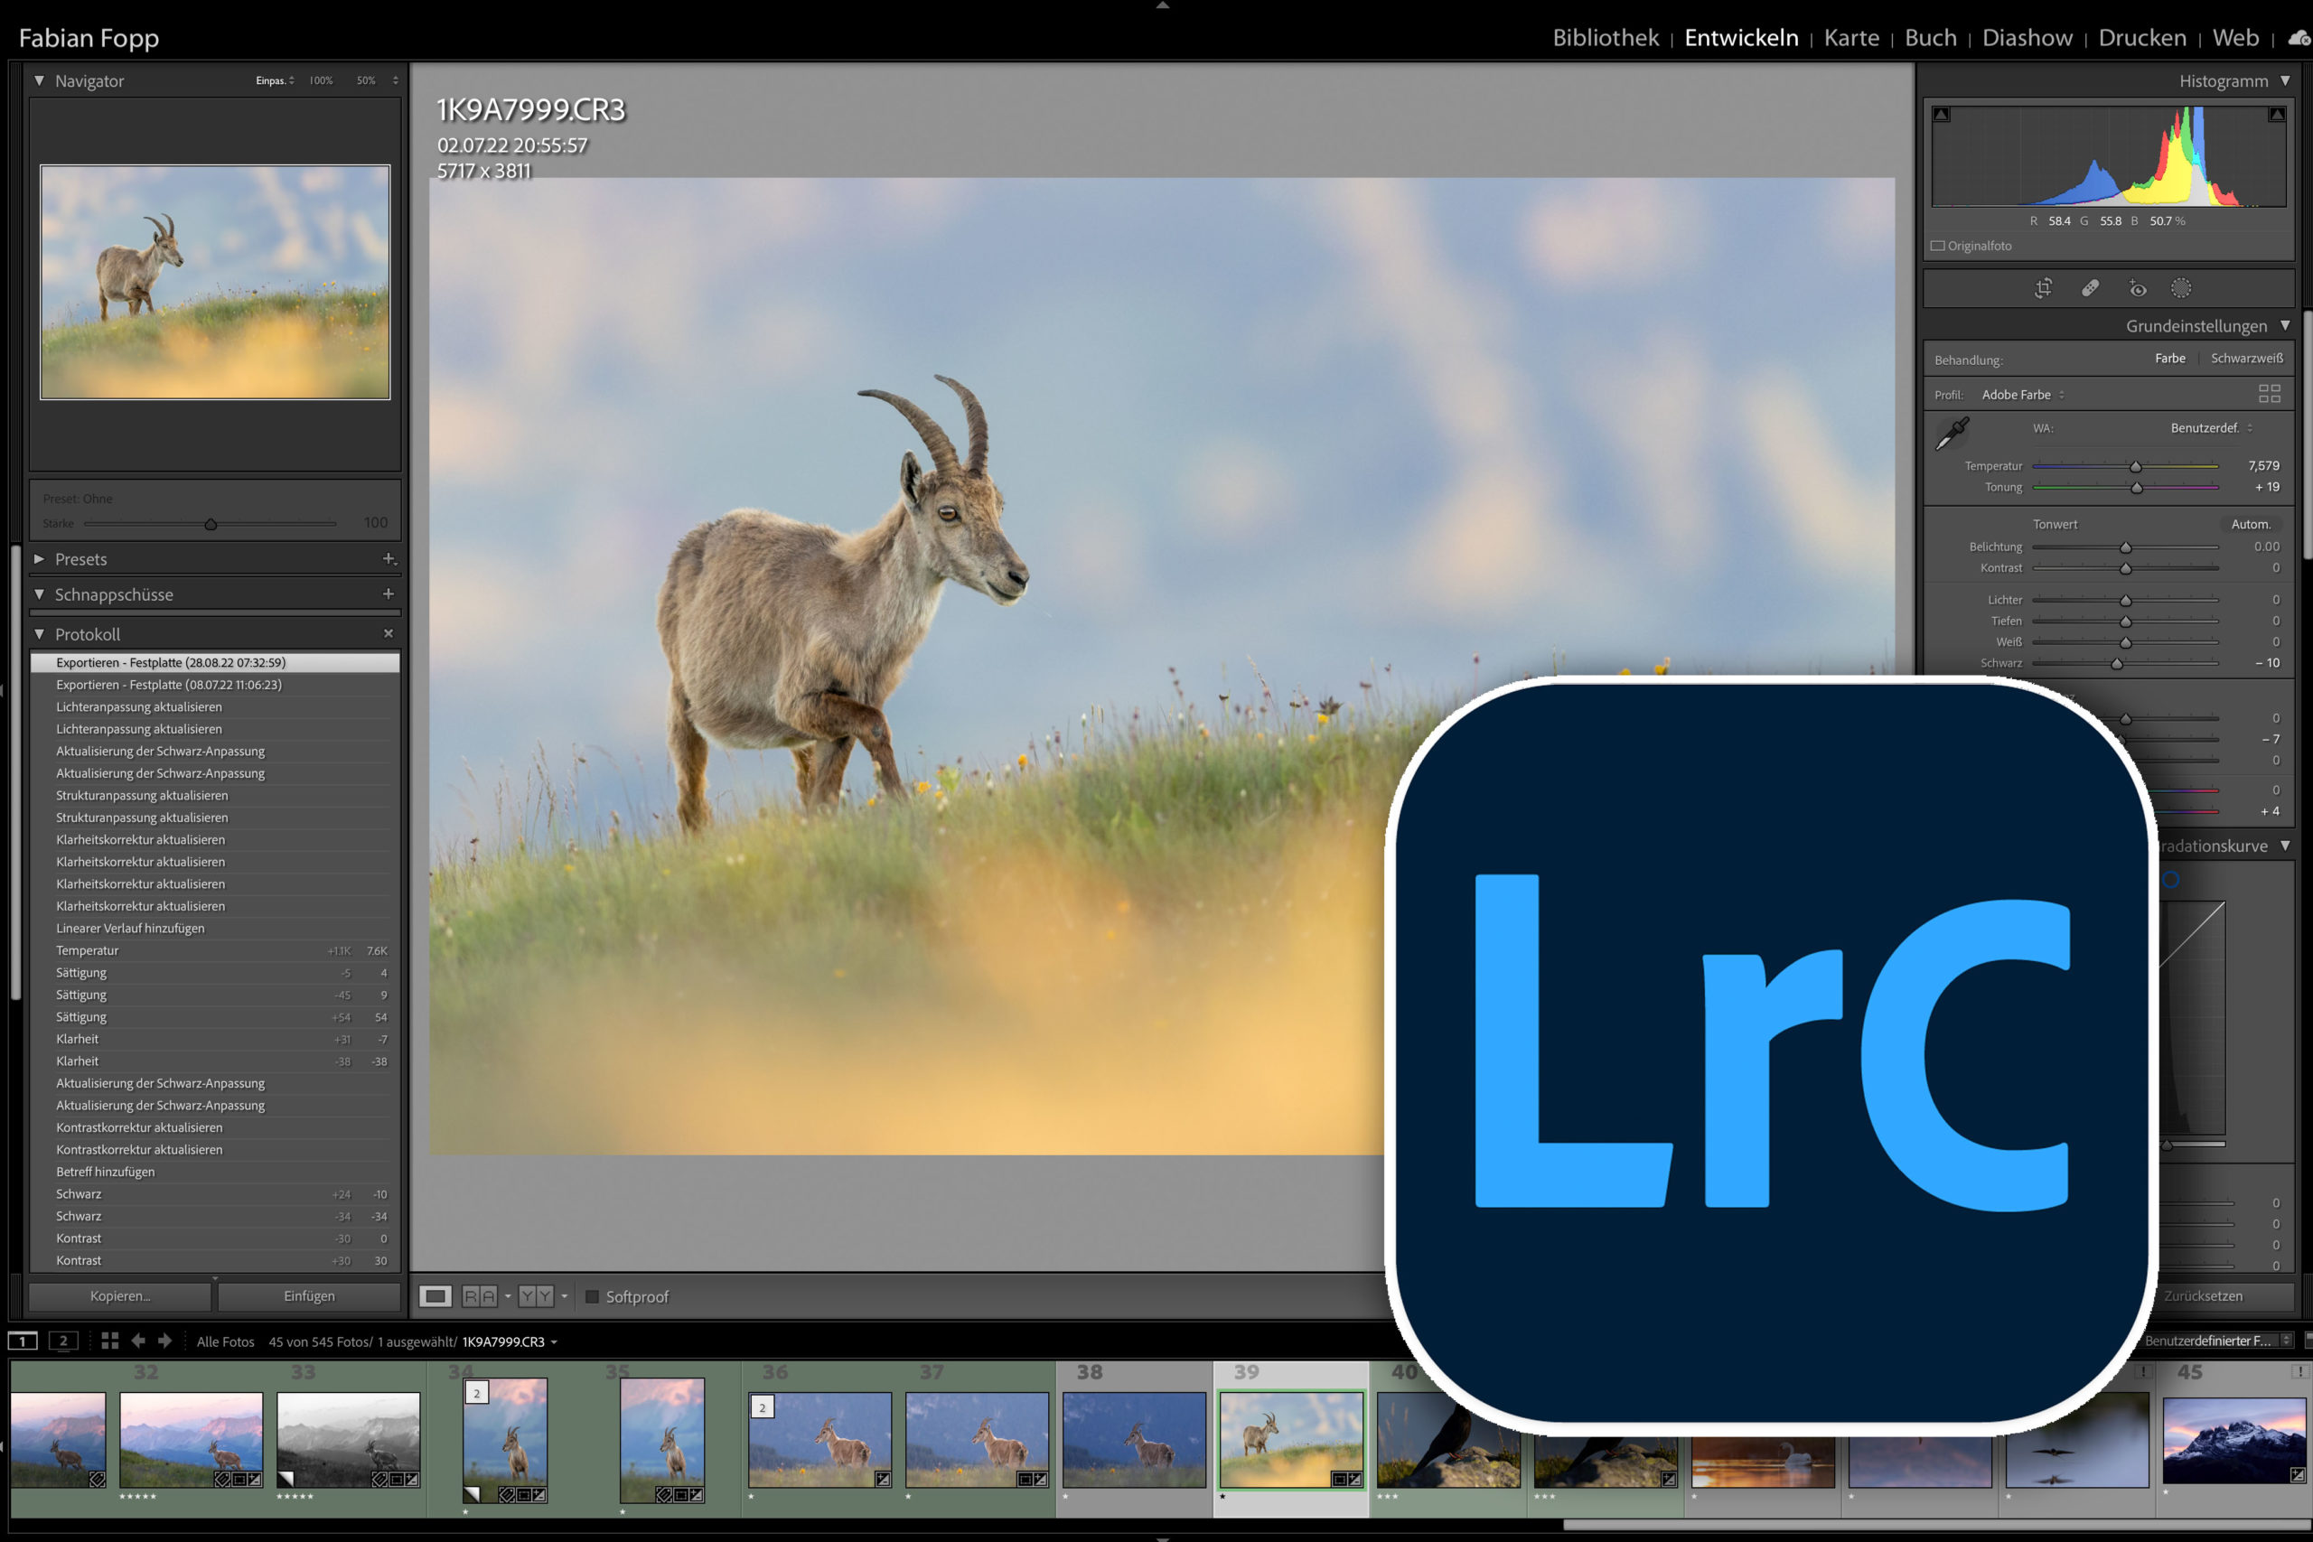Image resolution: width=2313 pixels, height=1542 pixels.
Task: Toggle the Originalfoto checkbox
Action: pos(1937,246)
